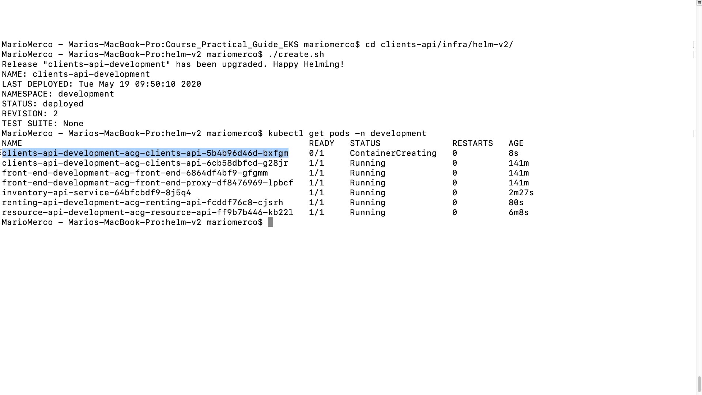Click the READY column header

click(x=321, y=143)
